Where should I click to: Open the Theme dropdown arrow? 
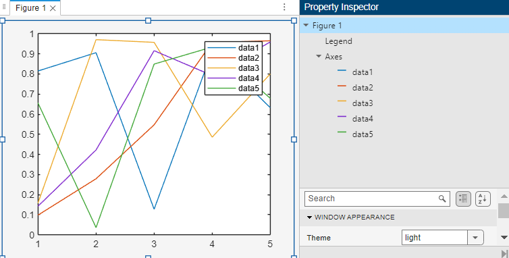pyautogui.click(x=475, y=238)
